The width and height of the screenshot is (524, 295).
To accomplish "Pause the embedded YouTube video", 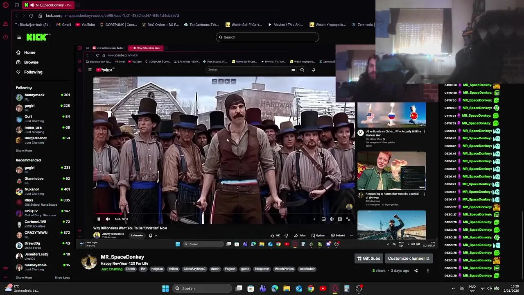I will click(99, 219).
